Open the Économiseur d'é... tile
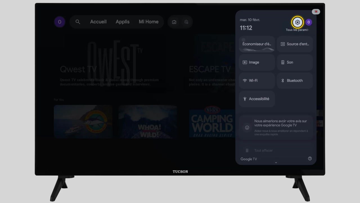The height and width of the screenshot is (203, 360). [257, 44]
